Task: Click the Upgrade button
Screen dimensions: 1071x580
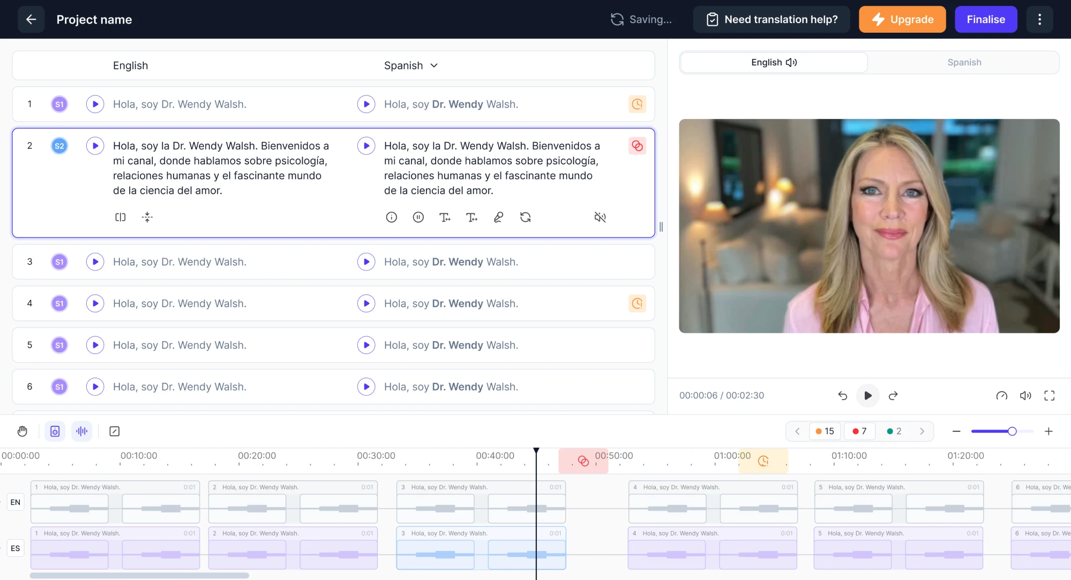Action: pyautogui.click(x=902, y=20)
